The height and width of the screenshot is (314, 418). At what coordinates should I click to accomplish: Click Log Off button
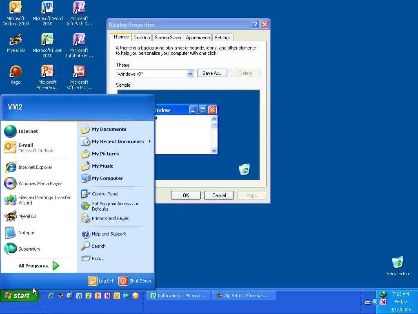point(101,281)
